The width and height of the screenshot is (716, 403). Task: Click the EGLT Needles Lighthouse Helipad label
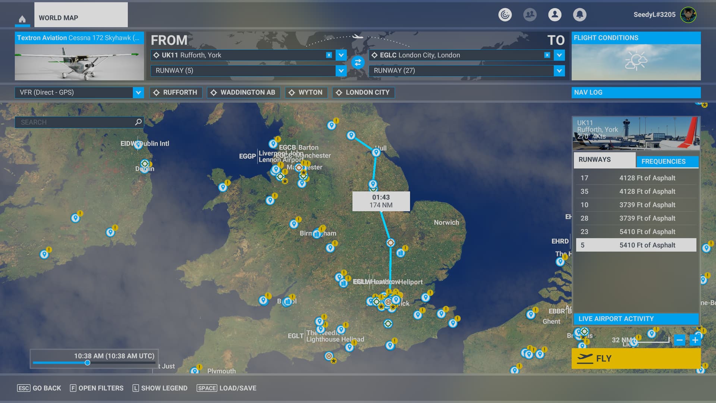(x=326, y=336)
